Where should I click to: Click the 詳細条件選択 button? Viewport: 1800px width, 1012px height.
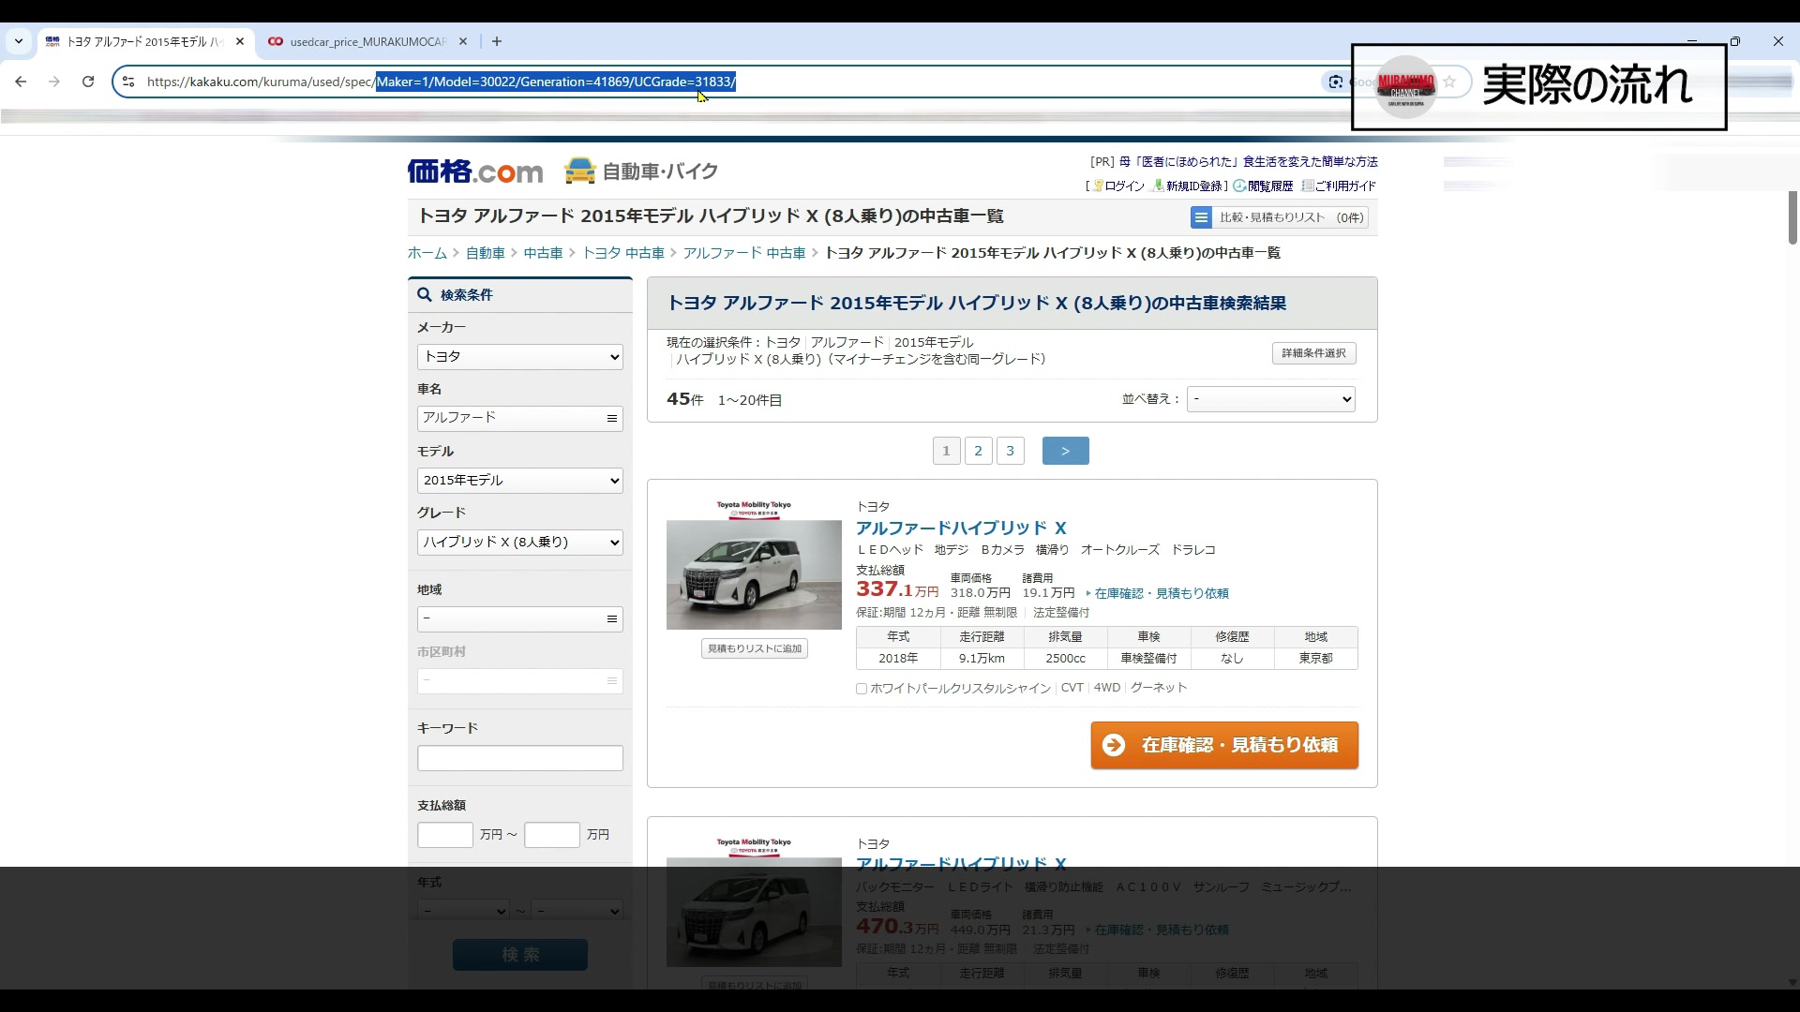(1313, 353)
